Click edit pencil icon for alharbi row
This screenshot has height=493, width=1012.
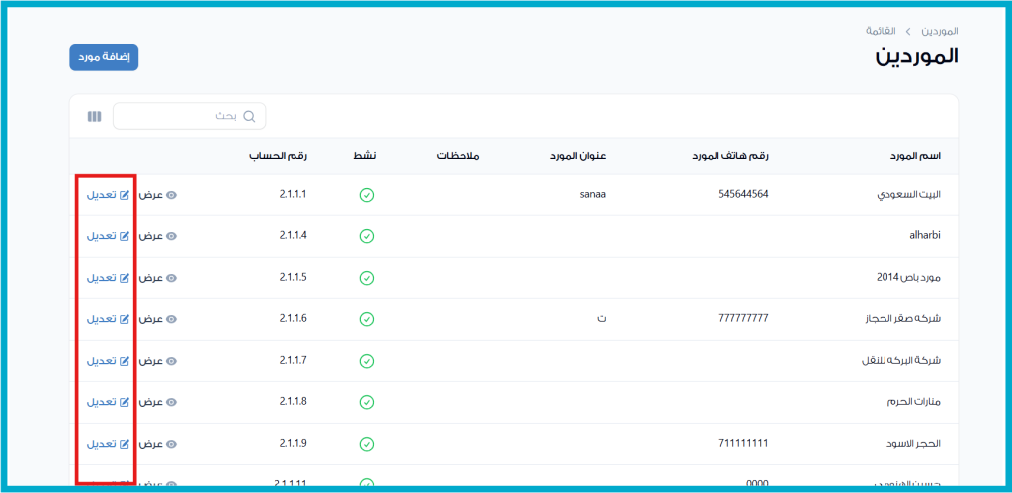tap(125, 236)
